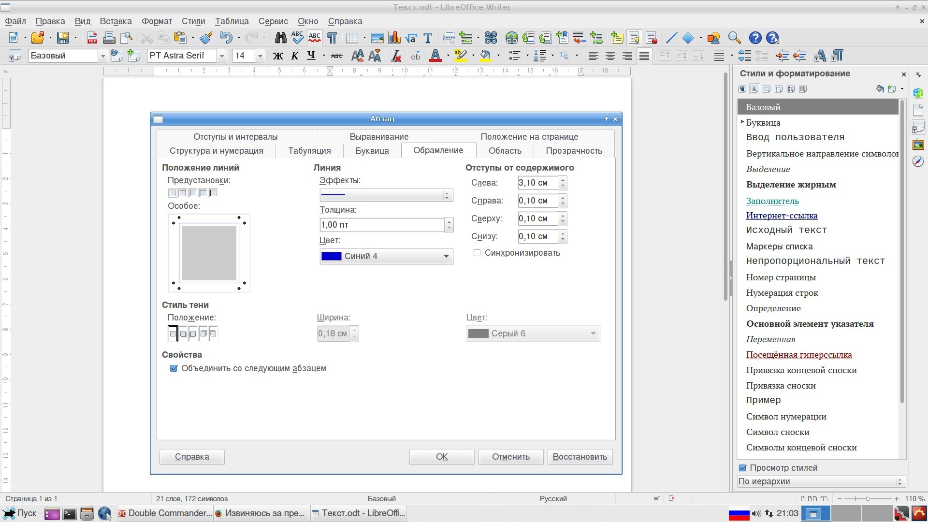Open the Таблица menu
This screenshot has height=522, width=928.
232,21
